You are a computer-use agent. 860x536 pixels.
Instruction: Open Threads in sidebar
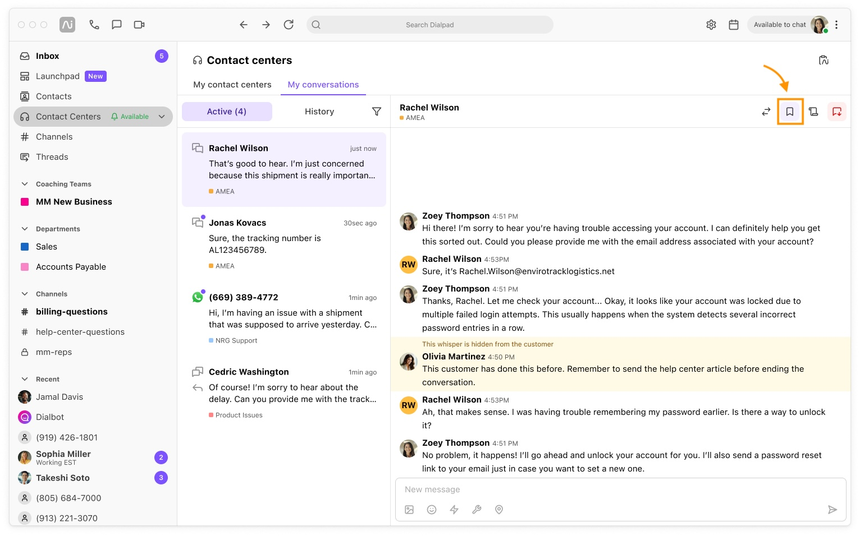click(x=93, y=157)
